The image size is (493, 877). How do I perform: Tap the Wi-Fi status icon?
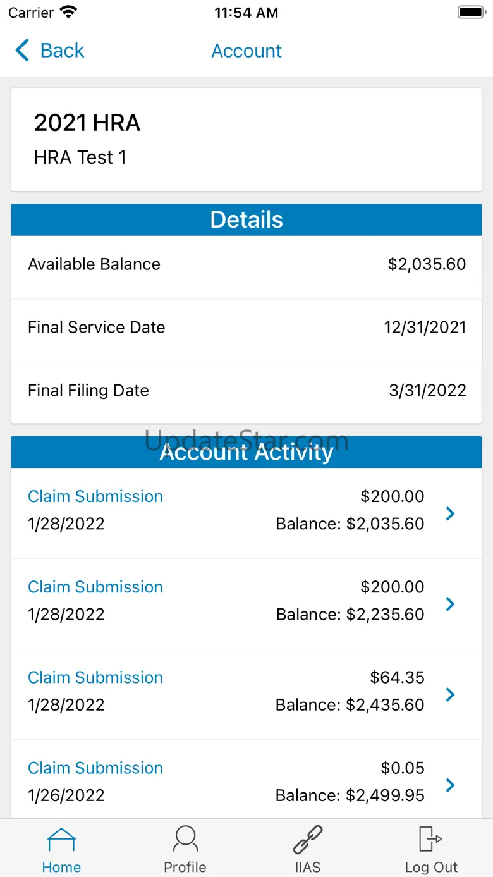coord(68,13)
